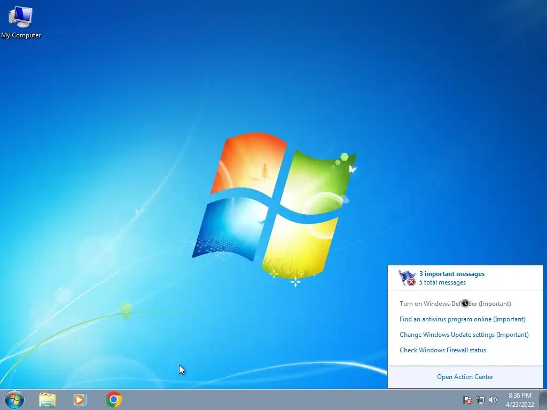547x410 pixels.
Task: Click the Action Center flag tray icon
Action: pos(467,400)
